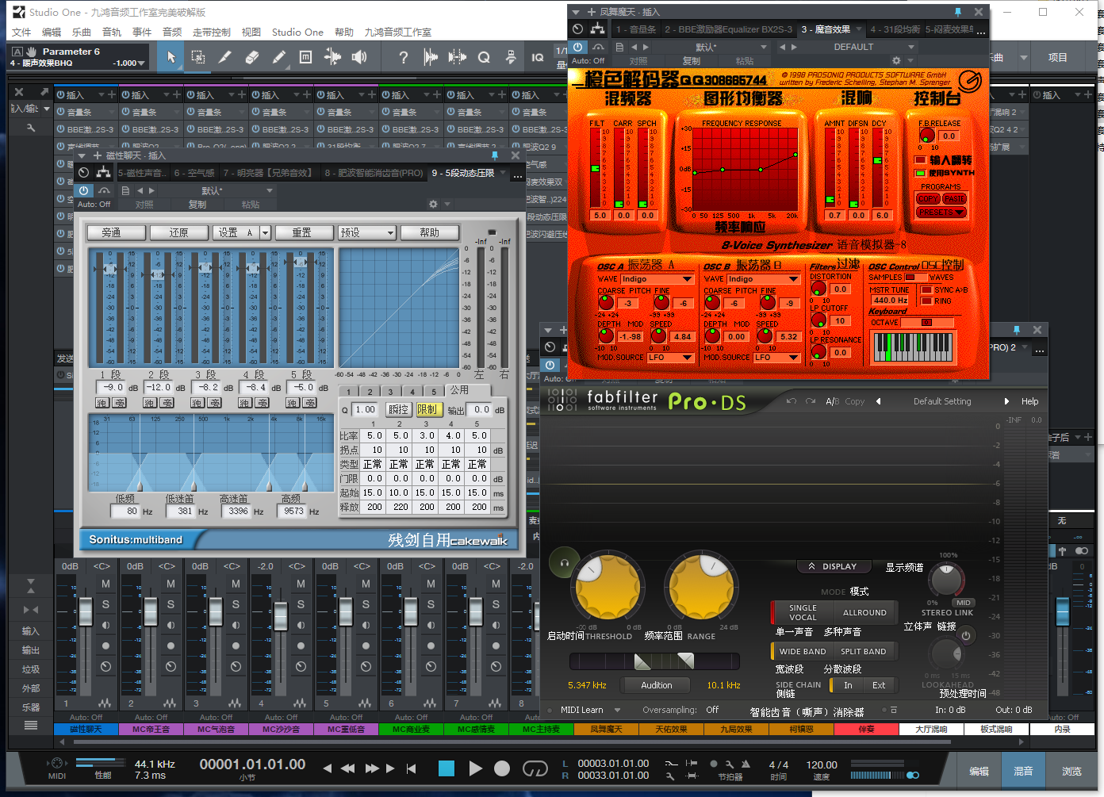Image resolution: width=1104 pixels, height=797 pixels.
Task: Expand the MIDI Learn dropdown arrow
Action: [x=617, y=710]
